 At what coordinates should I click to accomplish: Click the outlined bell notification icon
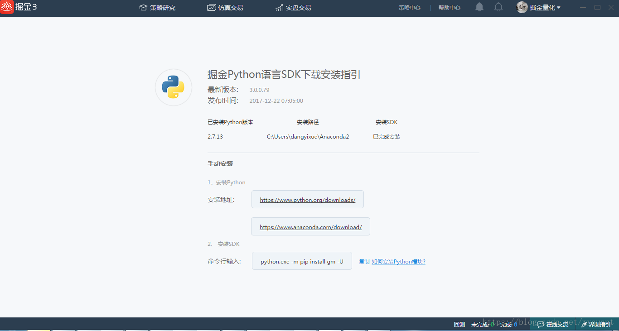coord(498,7)
